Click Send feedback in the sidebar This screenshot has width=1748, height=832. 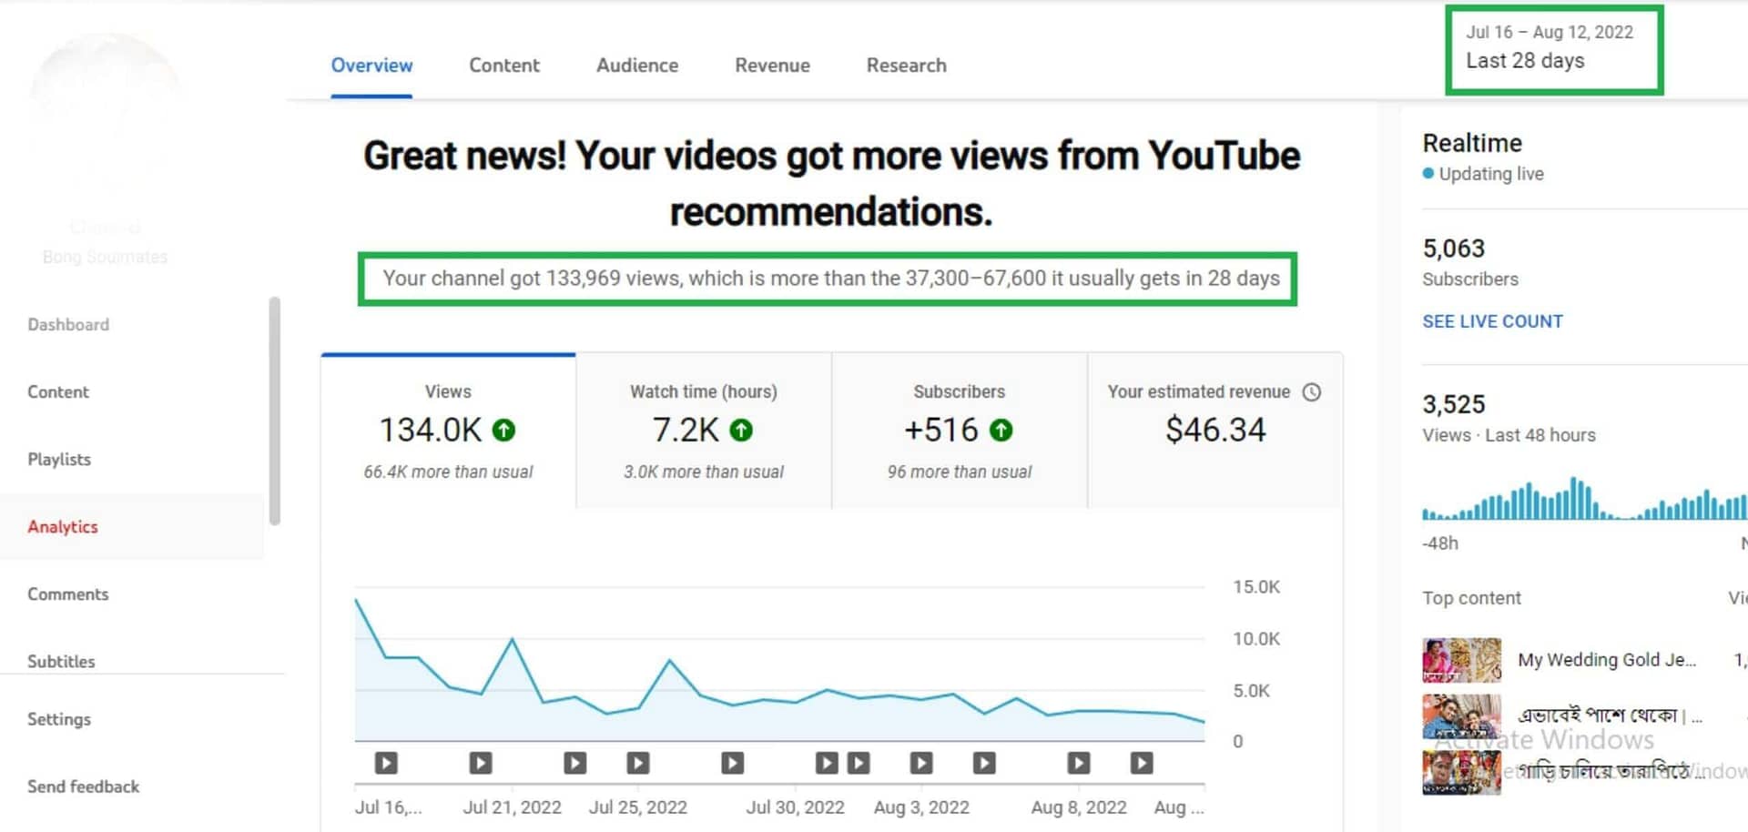(x=84, y=786)
